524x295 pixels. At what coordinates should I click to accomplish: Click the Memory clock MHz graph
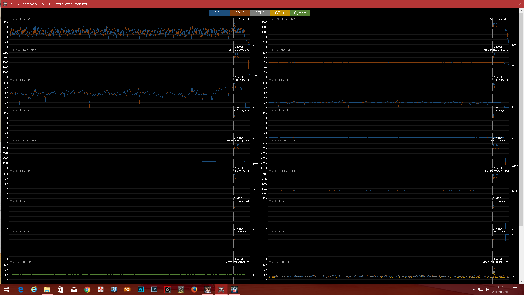pyautogui.click(x=130, y=65)
